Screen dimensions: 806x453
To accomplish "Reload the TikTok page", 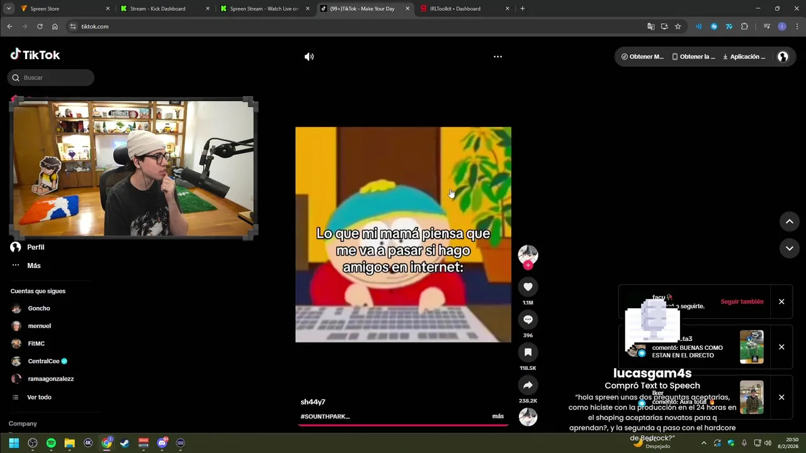I will (40, 26).
